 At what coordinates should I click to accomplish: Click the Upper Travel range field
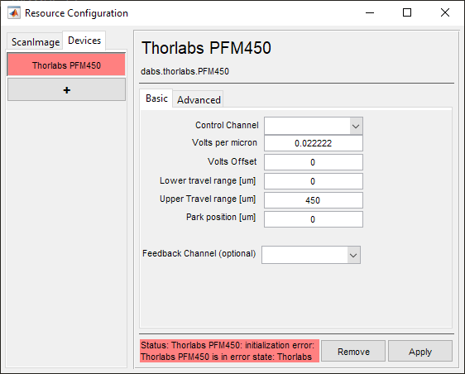[x=314, y=200]
